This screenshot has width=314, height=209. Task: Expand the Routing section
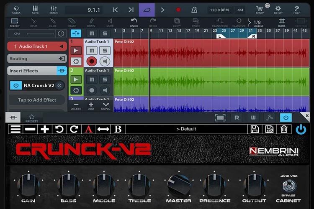coord(37,59)
